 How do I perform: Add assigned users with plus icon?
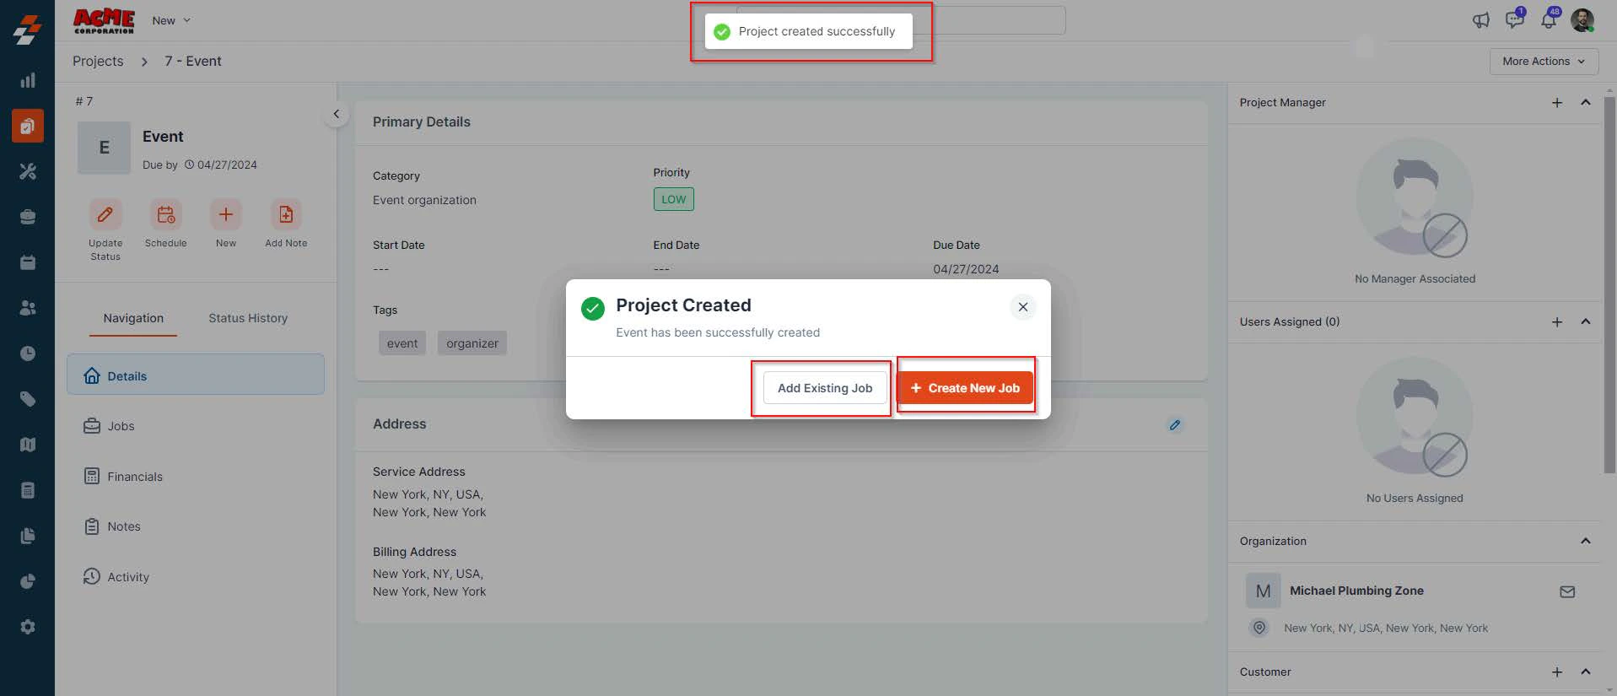click(x=1557, y=322)
